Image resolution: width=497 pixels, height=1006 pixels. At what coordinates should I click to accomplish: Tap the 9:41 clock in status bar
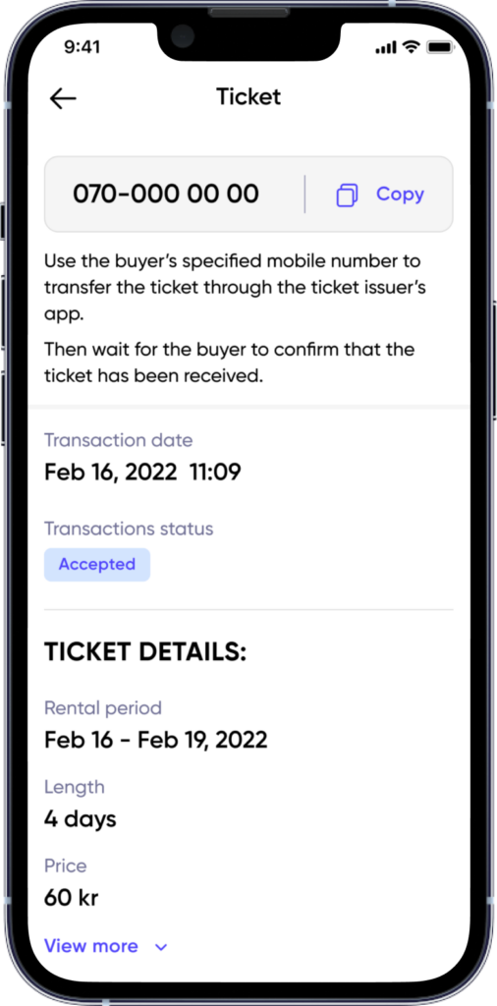point(84,47)
